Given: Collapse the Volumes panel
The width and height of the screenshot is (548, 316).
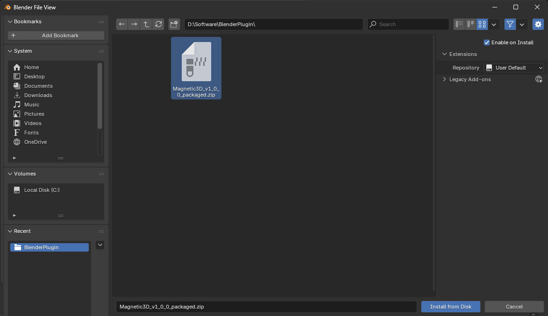Looking at the screenshot, I should [x=10, y=174].
